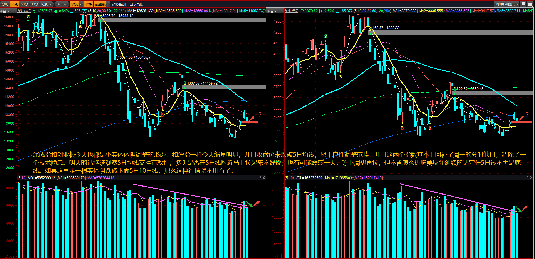Select the 日线 daily chart tab

click(15, 4)
